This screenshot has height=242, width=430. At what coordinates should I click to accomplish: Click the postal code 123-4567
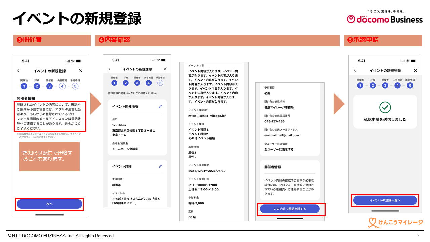coord(119,125)
